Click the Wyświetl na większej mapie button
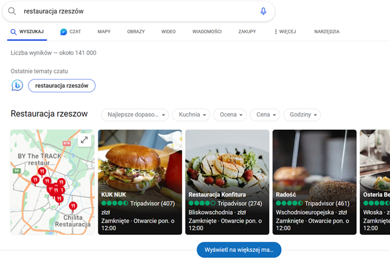 (239, 249)
